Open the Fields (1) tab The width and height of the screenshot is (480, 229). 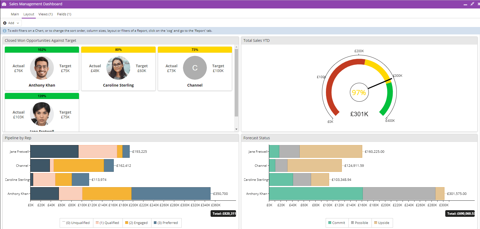click(x=64, y=14)
